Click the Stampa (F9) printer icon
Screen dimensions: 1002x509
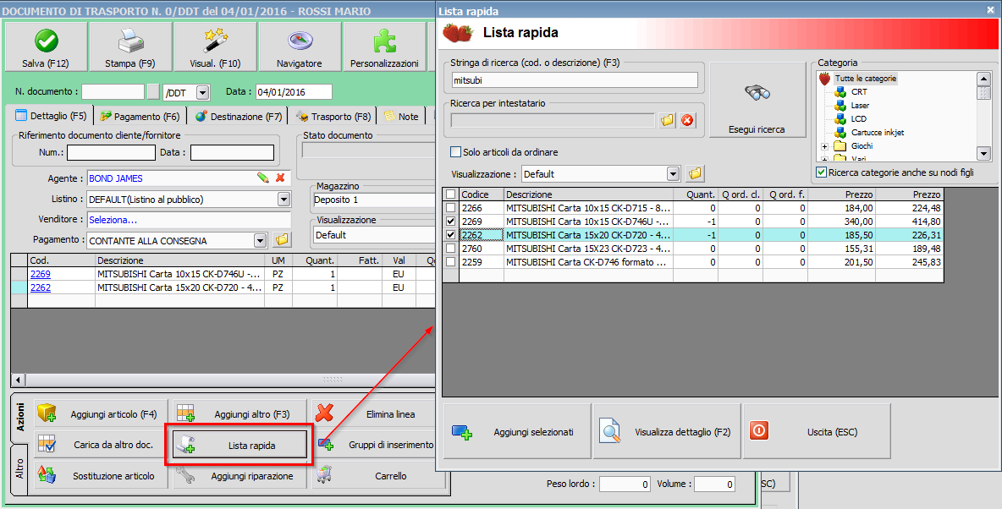(x=130, y=41)
